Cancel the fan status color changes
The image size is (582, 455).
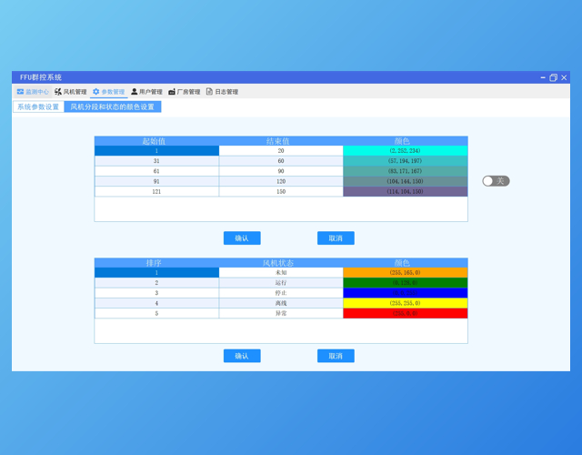pyautogui.click(x=336, y=356)
